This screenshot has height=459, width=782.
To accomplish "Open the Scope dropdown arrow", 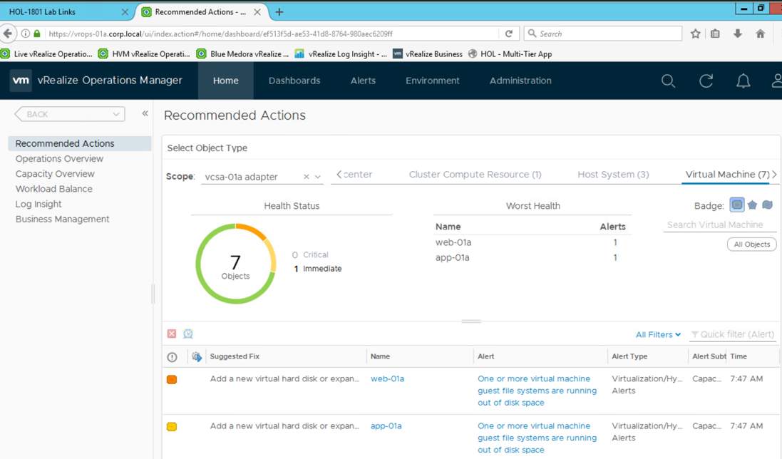I will click(x=318, y=177).
